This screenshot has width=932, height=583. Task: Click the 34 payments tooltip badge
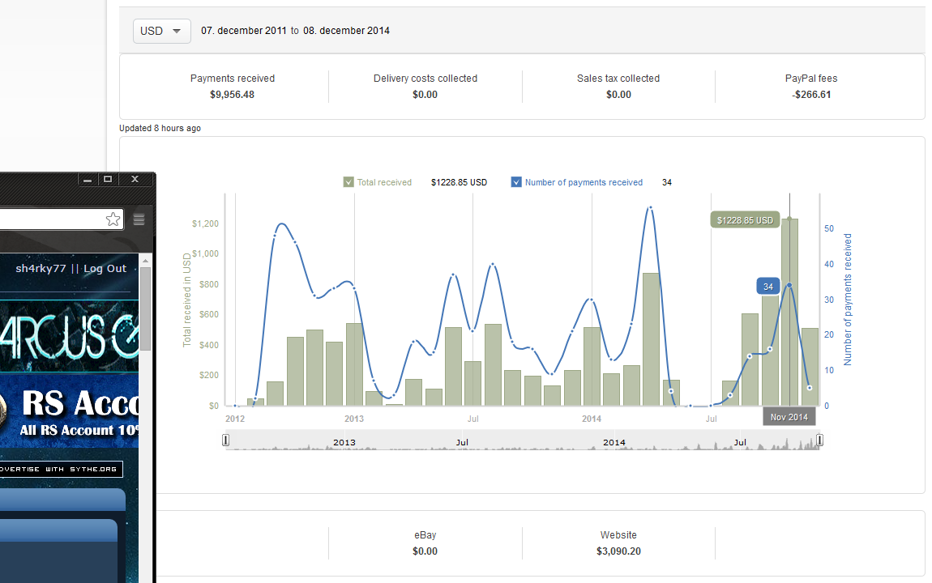768,286
